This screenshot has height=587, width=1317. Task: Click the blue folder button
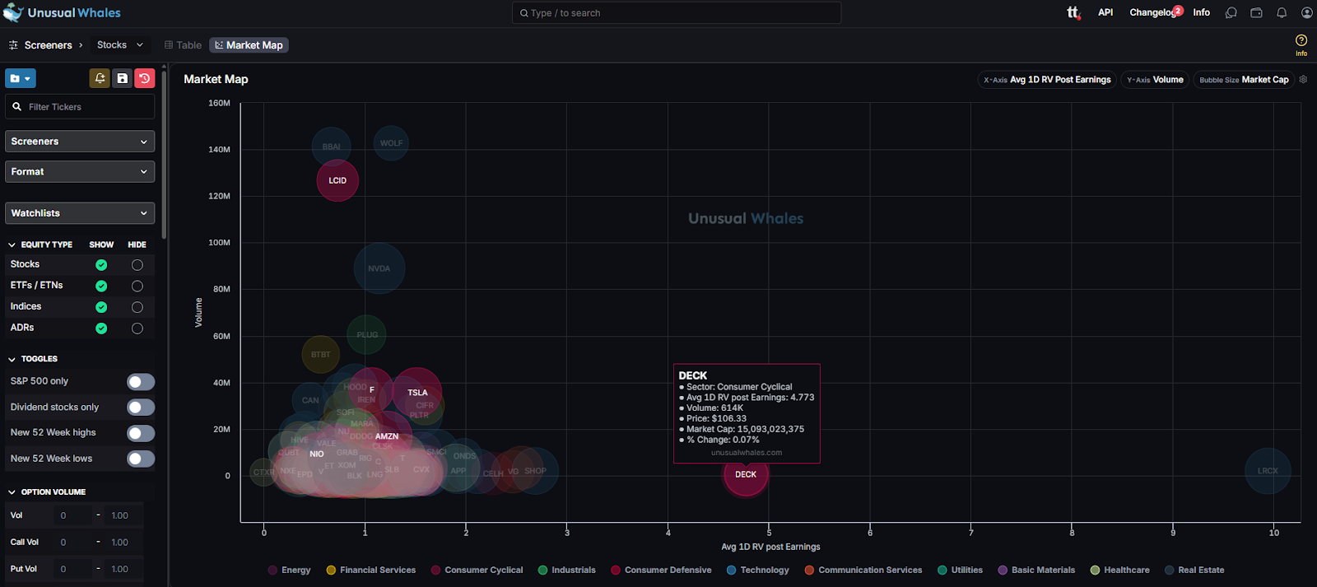pyautogui.click(x=21, y=78)
